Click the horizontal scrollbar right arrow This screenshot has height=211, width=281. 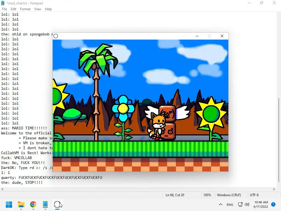274,189
